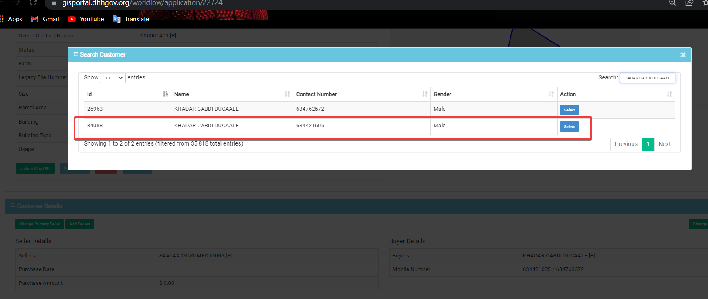The image size is (708, 299).
Task: Click Purchase Amount value $ 0.00
Action: [167, 283]
